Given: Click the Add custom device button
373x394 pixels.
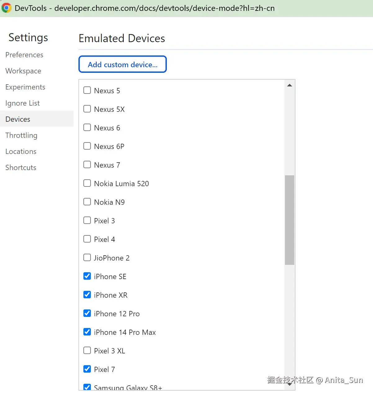Looking at the screenshot, I should click(x=122, y=64).
